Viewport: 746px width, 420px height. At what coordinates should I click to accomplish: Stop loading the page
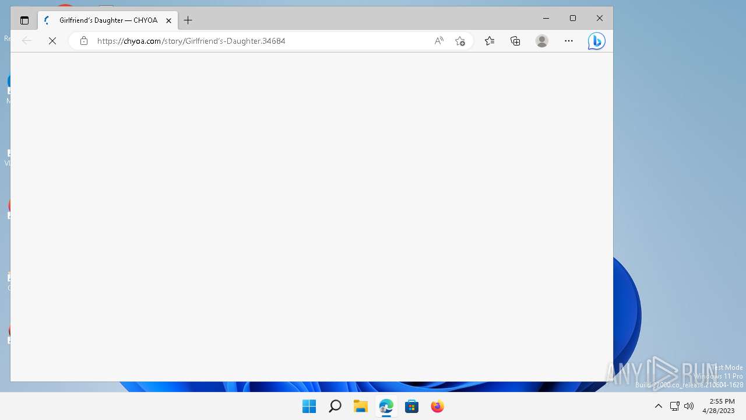[52, 41]
